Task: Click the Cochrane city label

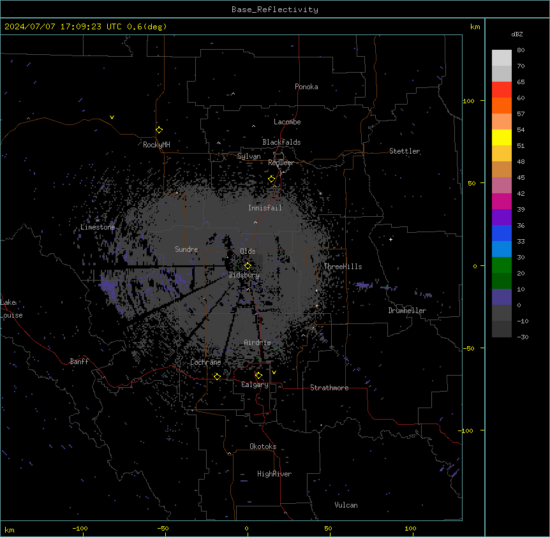Action: (x=205, y=362)
